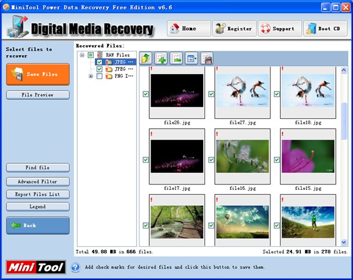Open the view mode dropdown in toolbar

click(x=191, y=59)
